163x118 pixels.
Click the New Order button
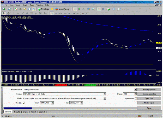tap(44, 9)
